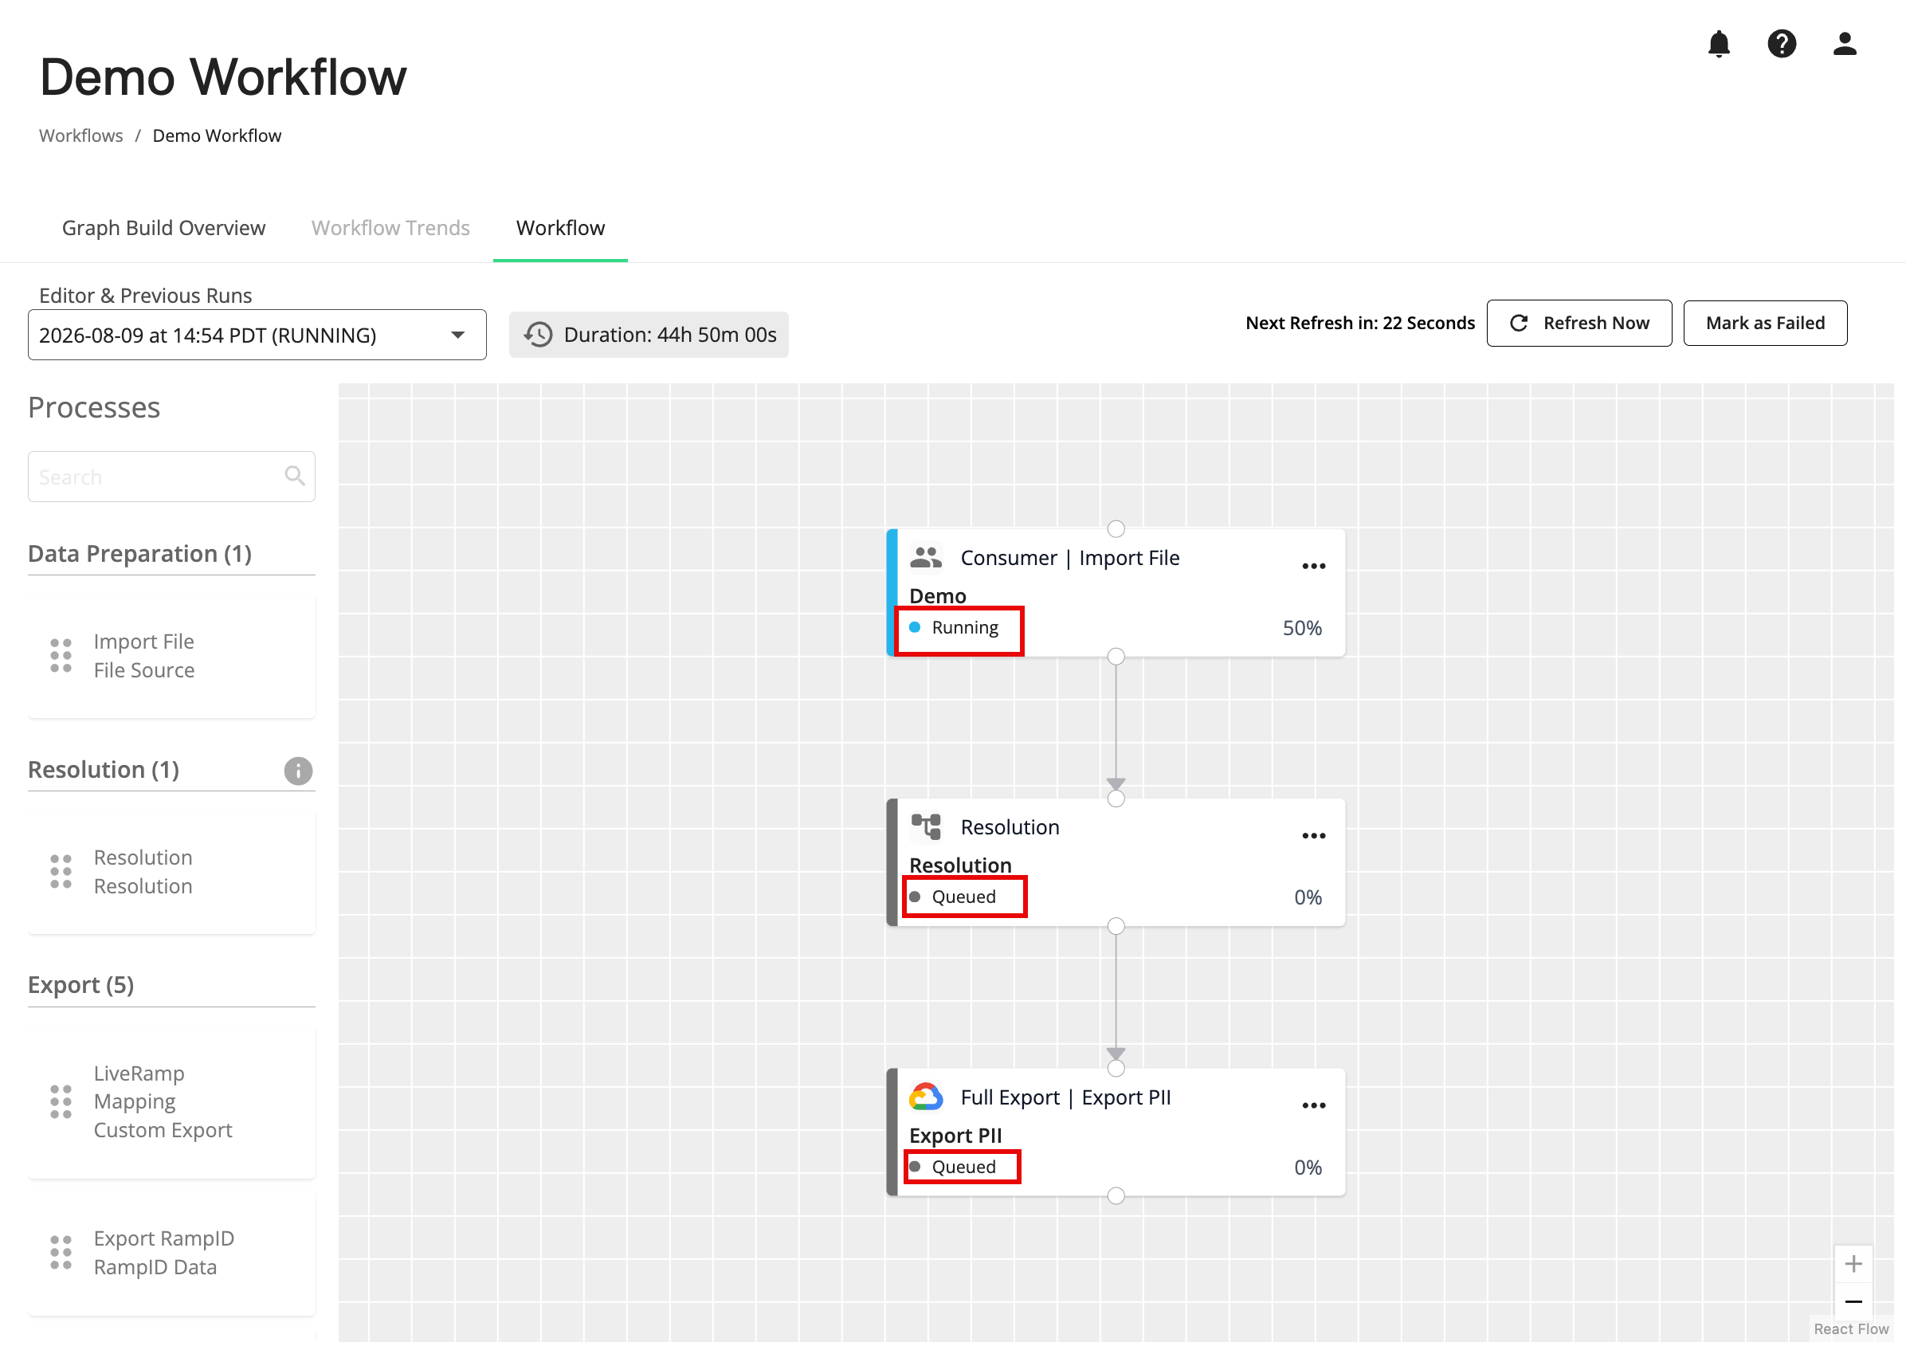The image size is (1906, 1350).
Task: Click the Queued status on Export PII node
Action: (952, 1168)
